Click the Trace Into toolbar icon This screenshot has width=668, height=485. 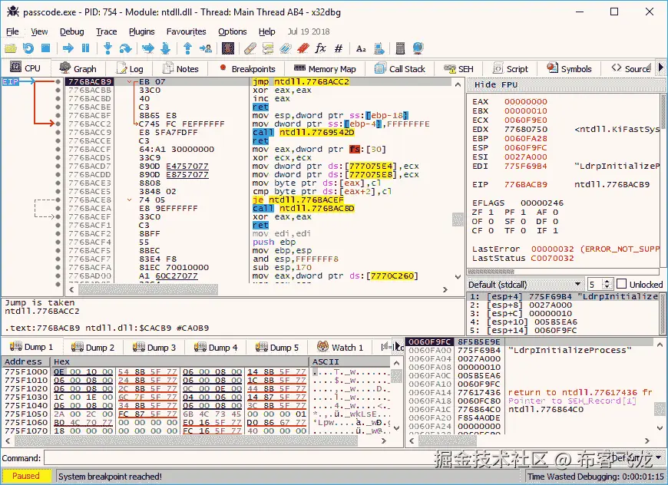148,48
